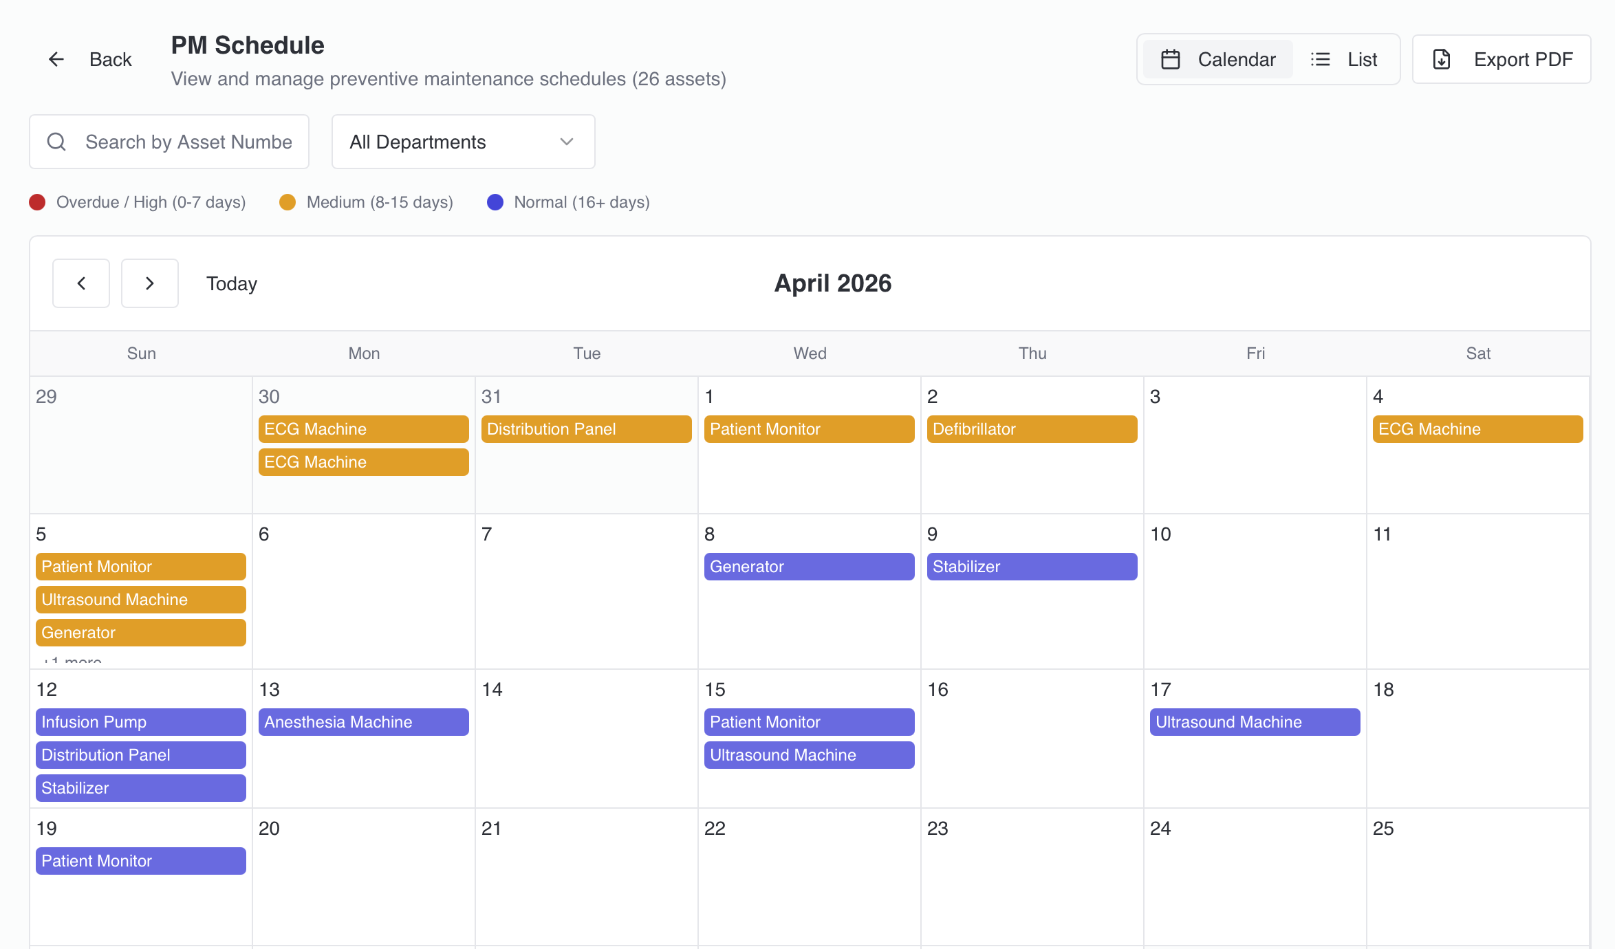This screenshot has width=1615, height=949.
Task: Switch to the Calendar view tab
Action: 1216,59
